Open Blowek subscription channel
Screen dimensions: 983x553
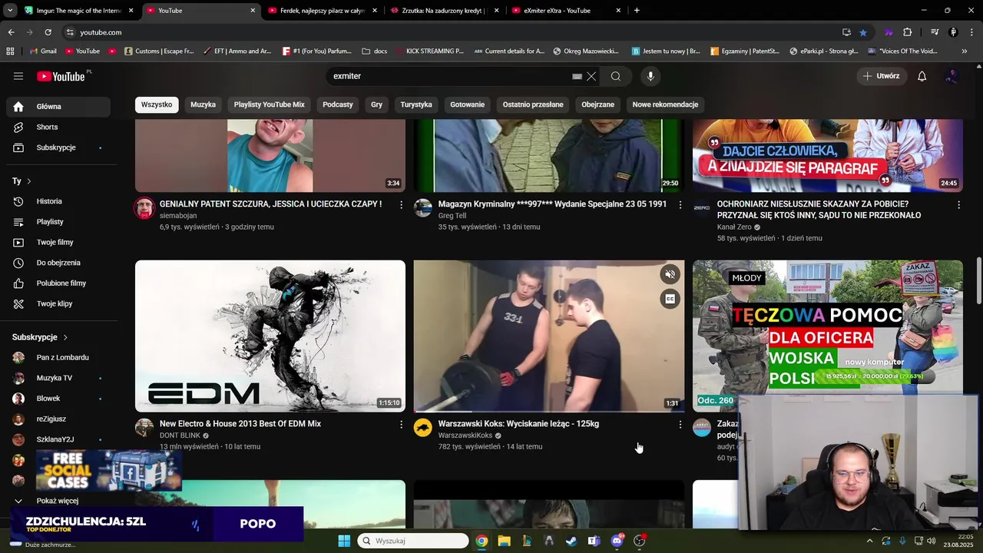point(58,399)
